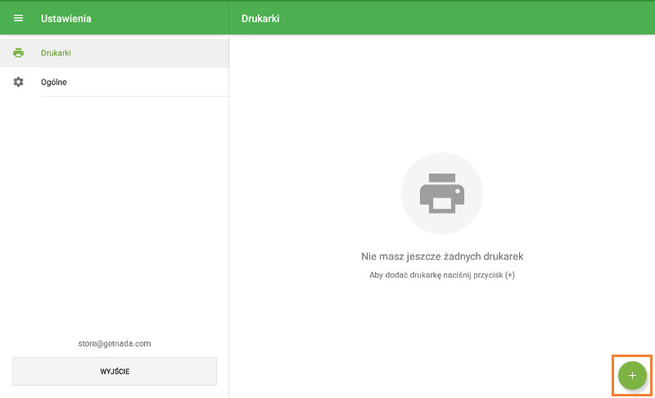Viewport: 655px width, 398px height.
Task: Open the hamburger navigation menu
Action: click(19, 18)
